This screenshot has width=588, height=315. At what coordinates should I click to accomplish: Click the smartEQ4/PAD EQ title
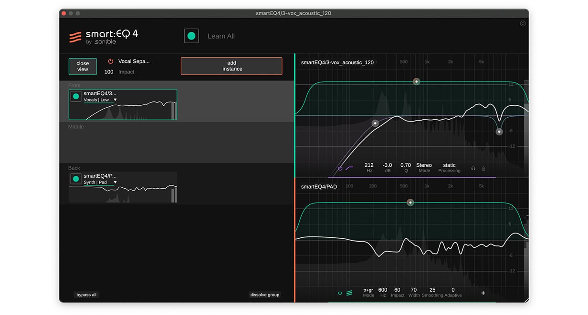(x=319, y=187)
